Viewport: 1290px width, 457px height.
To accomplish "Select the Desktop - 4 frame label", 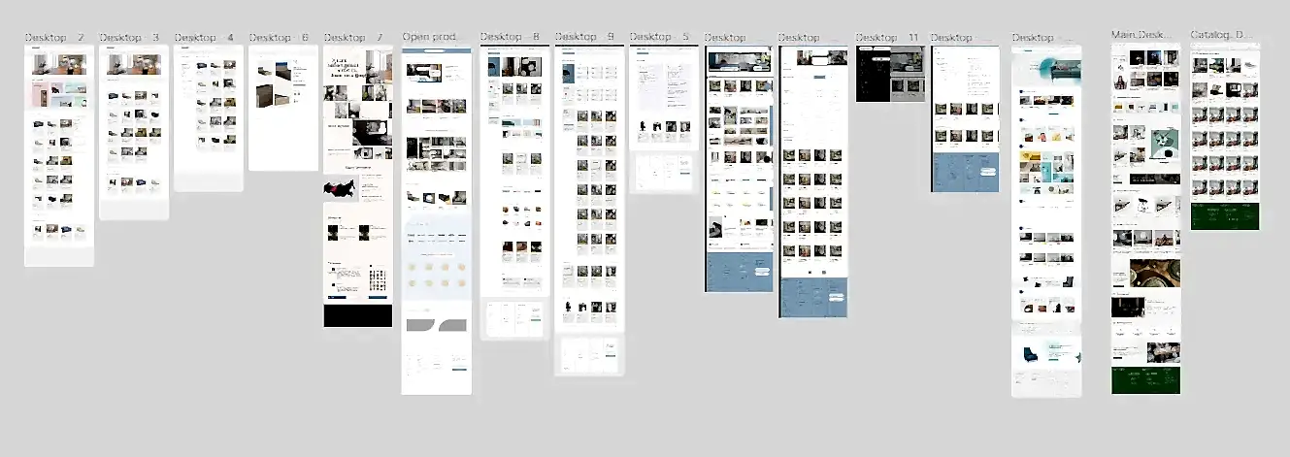I will [204, 38].
